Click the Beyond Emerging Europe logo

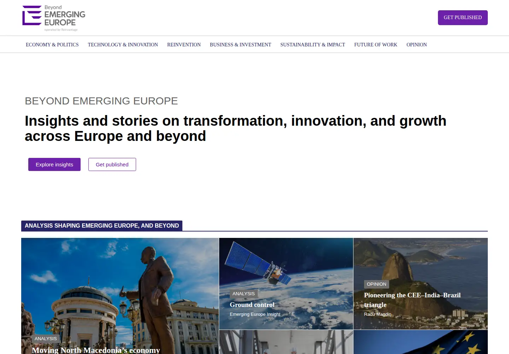coord(54,18)
